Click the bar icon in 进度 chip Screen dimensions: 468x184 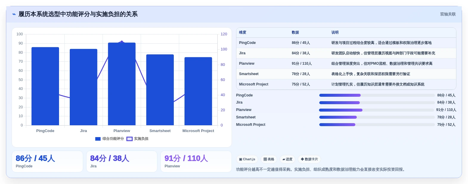284,159
